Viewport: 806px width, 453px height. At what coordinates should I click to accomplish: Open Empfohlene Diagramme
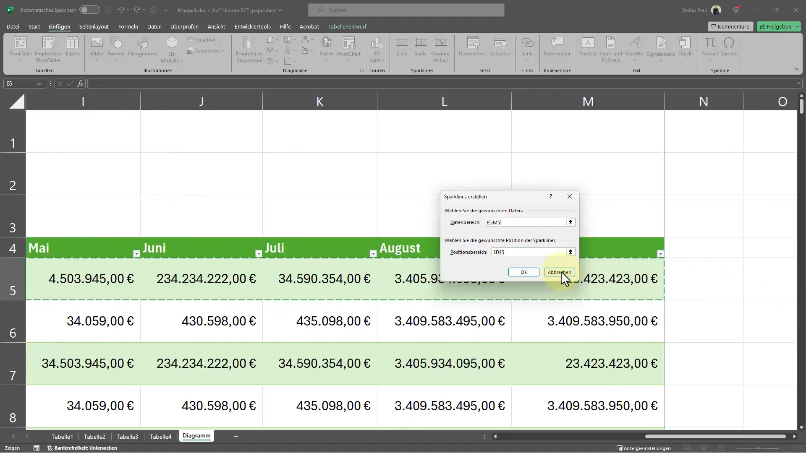[x=249, y=49]
